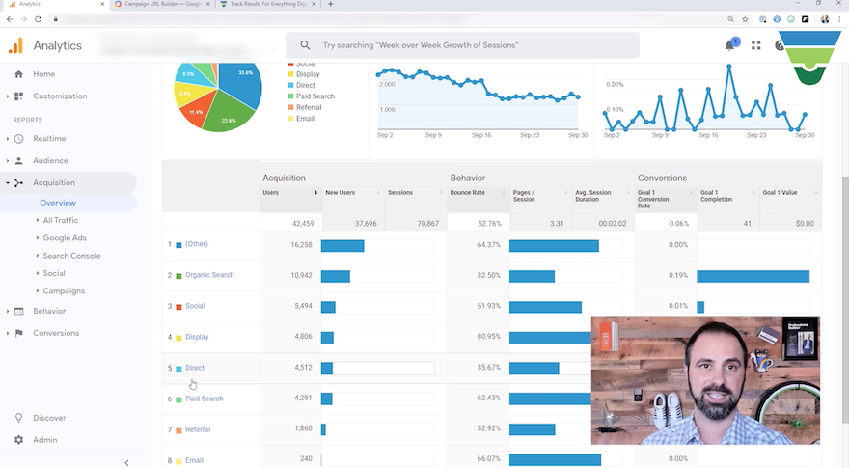Close the Campaign URL Builder tab
The image size is (849, 468).
[x=208, y=4]
